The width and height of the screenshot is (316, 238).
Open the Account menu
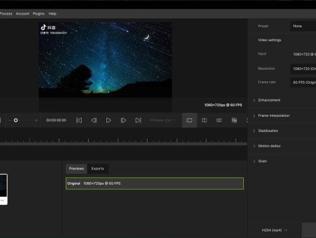click(x=23, y=13)
